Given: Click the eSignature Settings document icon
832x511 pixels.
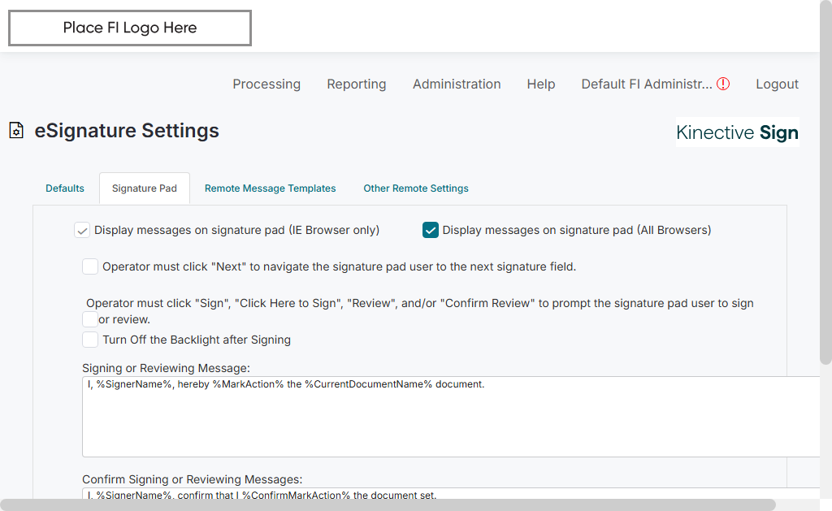Looking at the screenshot, I should [16, 131].
